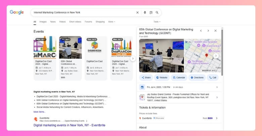
Task: Switch to the Short videos tab
Action: 75,22
